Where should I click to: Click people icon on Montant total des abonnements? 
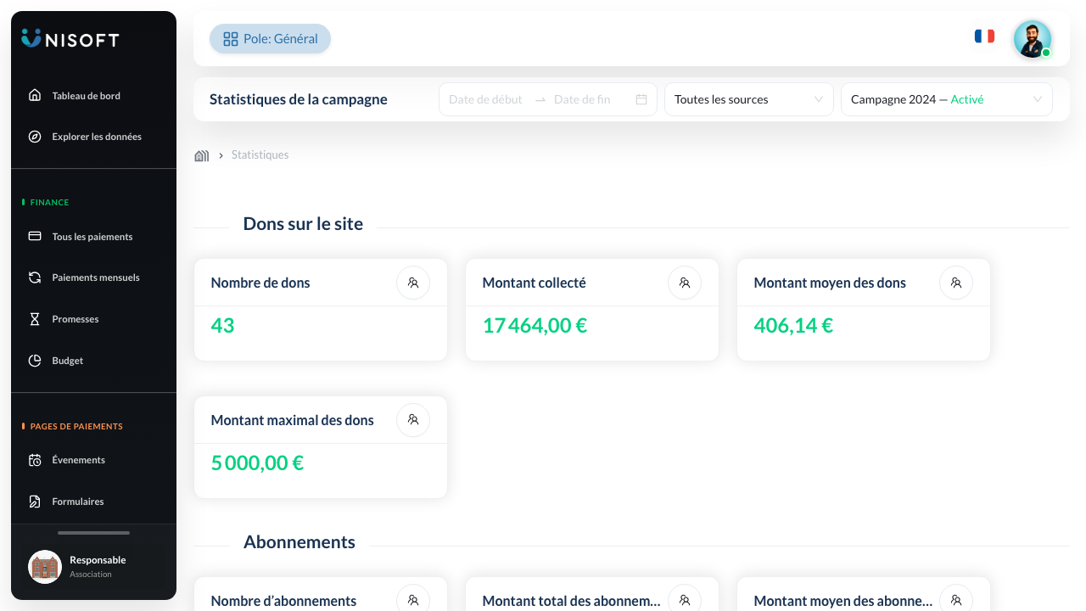click(x=685, y=600)
